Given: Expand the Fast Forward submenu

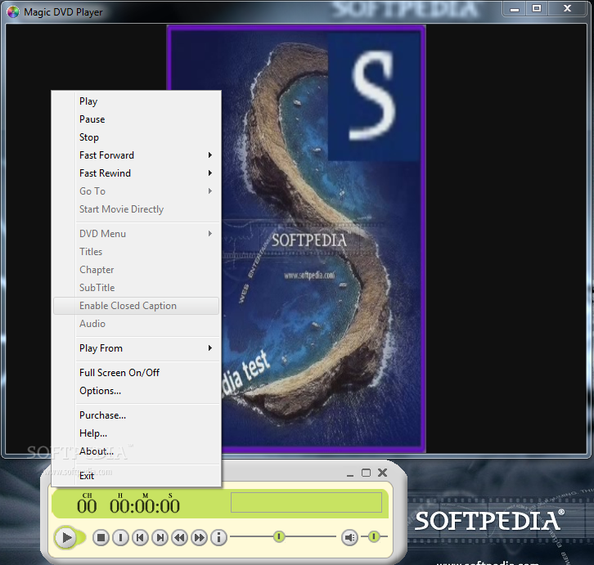Looking at the screenshot, I should point(137,155).
